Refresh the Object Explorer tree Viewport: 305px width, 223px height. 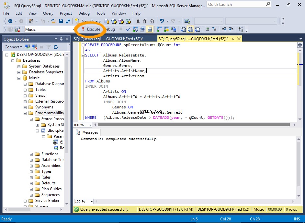56,47
